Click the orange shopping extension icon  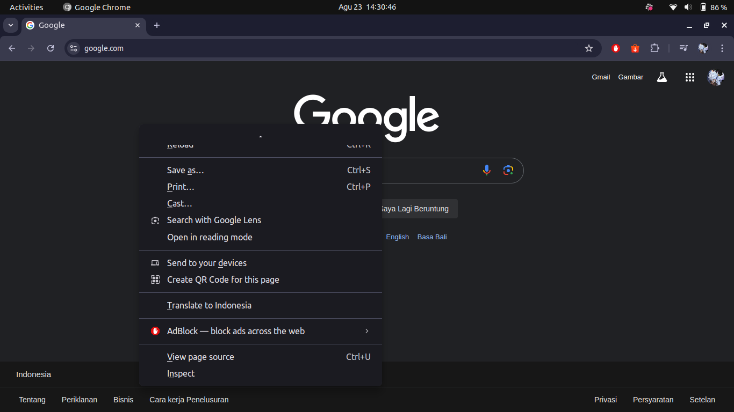point(635,48)
